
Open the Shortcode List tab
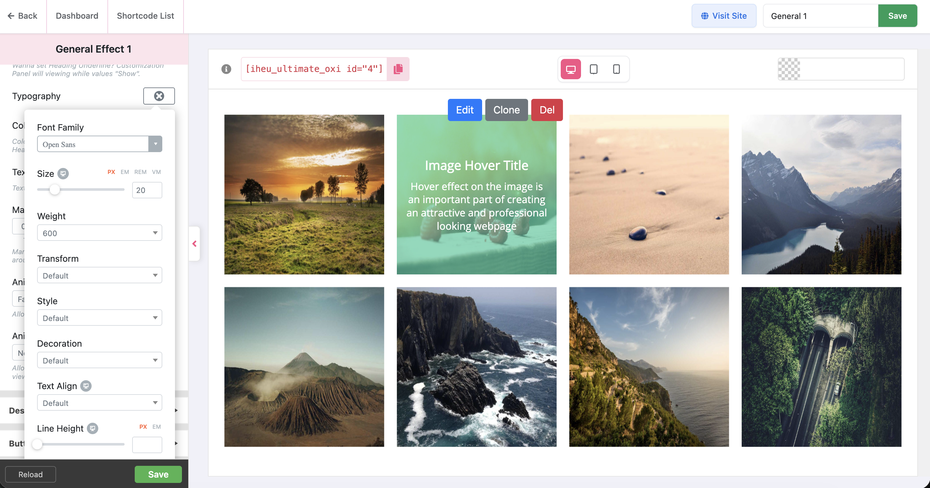click(x=145, y=16)
